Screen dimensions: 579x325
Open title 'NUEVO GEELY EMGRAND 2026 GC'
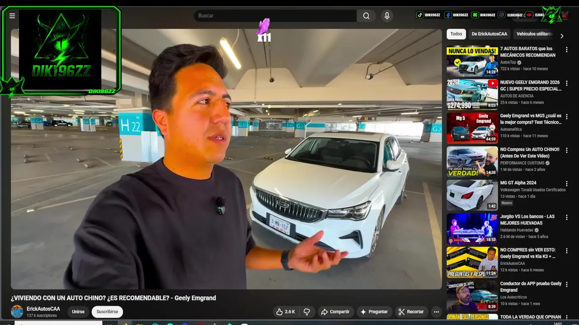point(531,86)
